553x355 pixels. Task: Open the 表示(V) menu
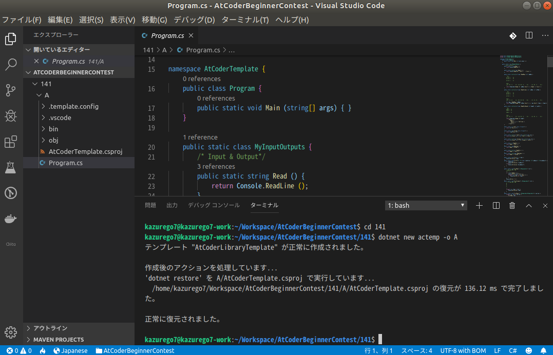(123, 19)
